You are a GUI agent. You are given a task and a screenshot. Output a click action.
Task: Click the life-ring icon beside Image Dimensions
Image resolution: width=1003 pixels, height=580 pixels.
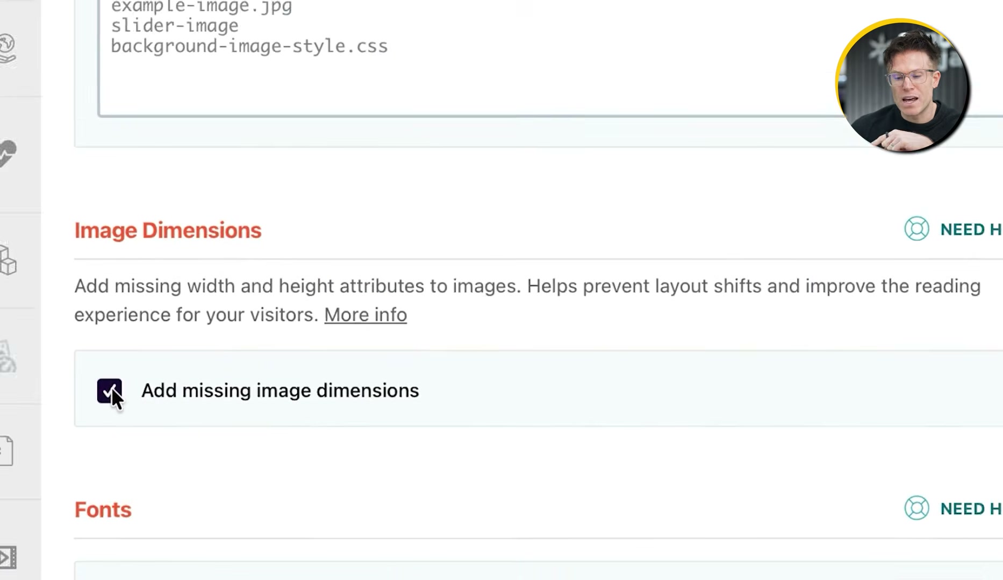(916, 229)
